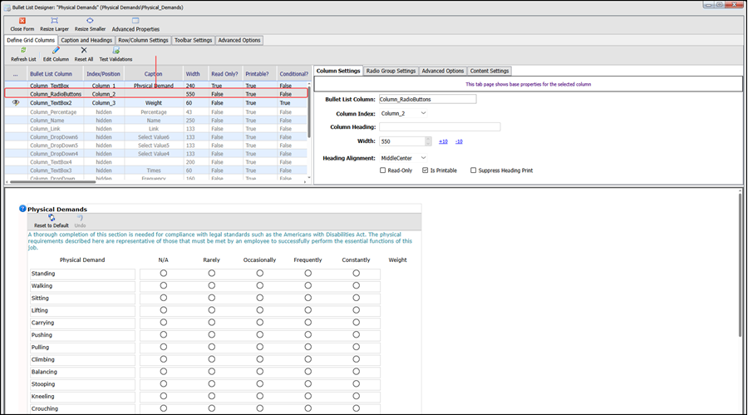Click into the Column Heading input field

click(x=440, y=127)
